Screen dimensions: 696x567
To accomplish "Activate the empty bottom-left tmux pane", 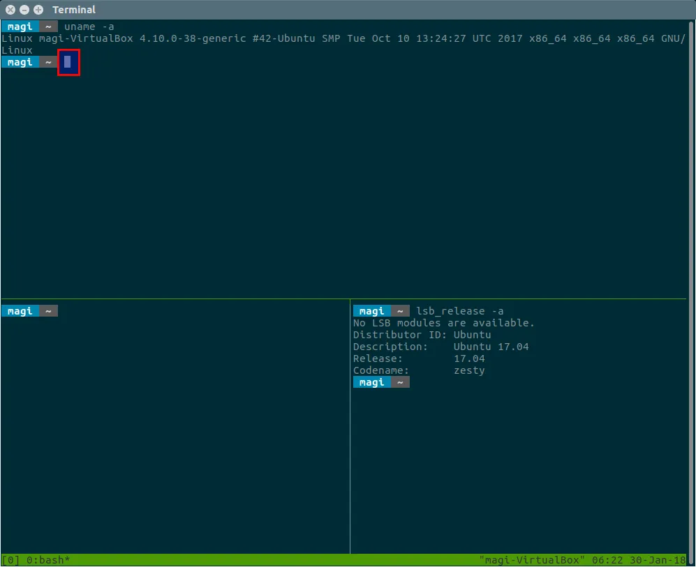I will point(175,432).
